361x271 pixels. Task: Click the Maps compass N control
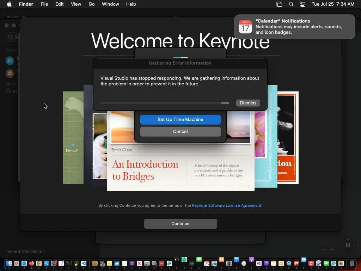(x=348, y=245)
